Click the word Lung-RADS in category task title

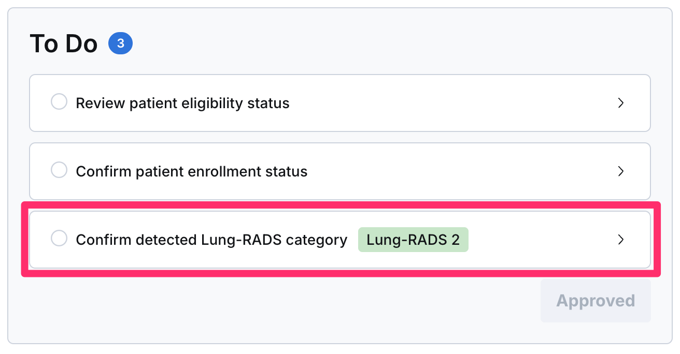(240, 240)
